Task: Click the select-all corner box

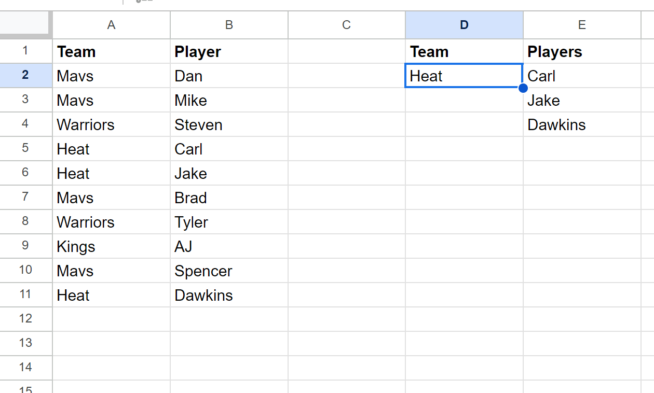Action: [26, 25]
